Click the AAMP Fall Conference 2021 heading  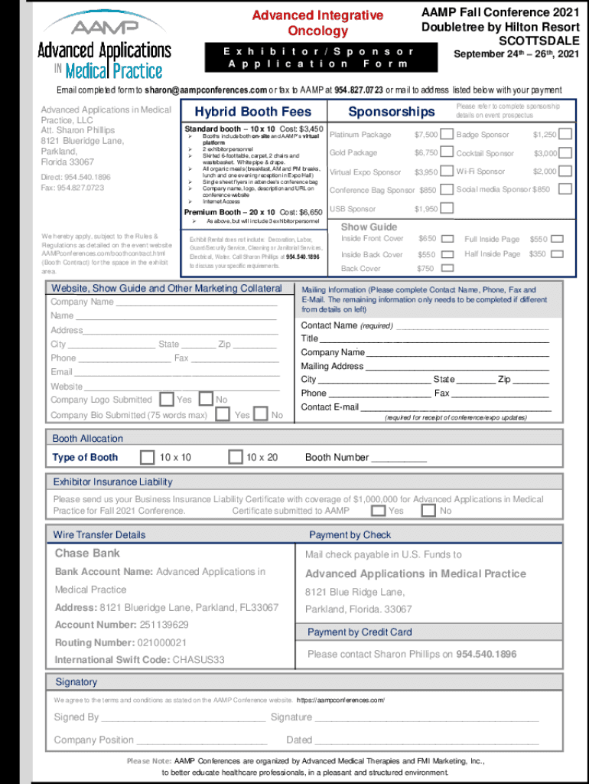[500, 12]
